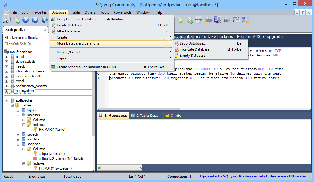Close the Softpedia connection tab
The image size is (314, 182).
[x=45, y=30]
